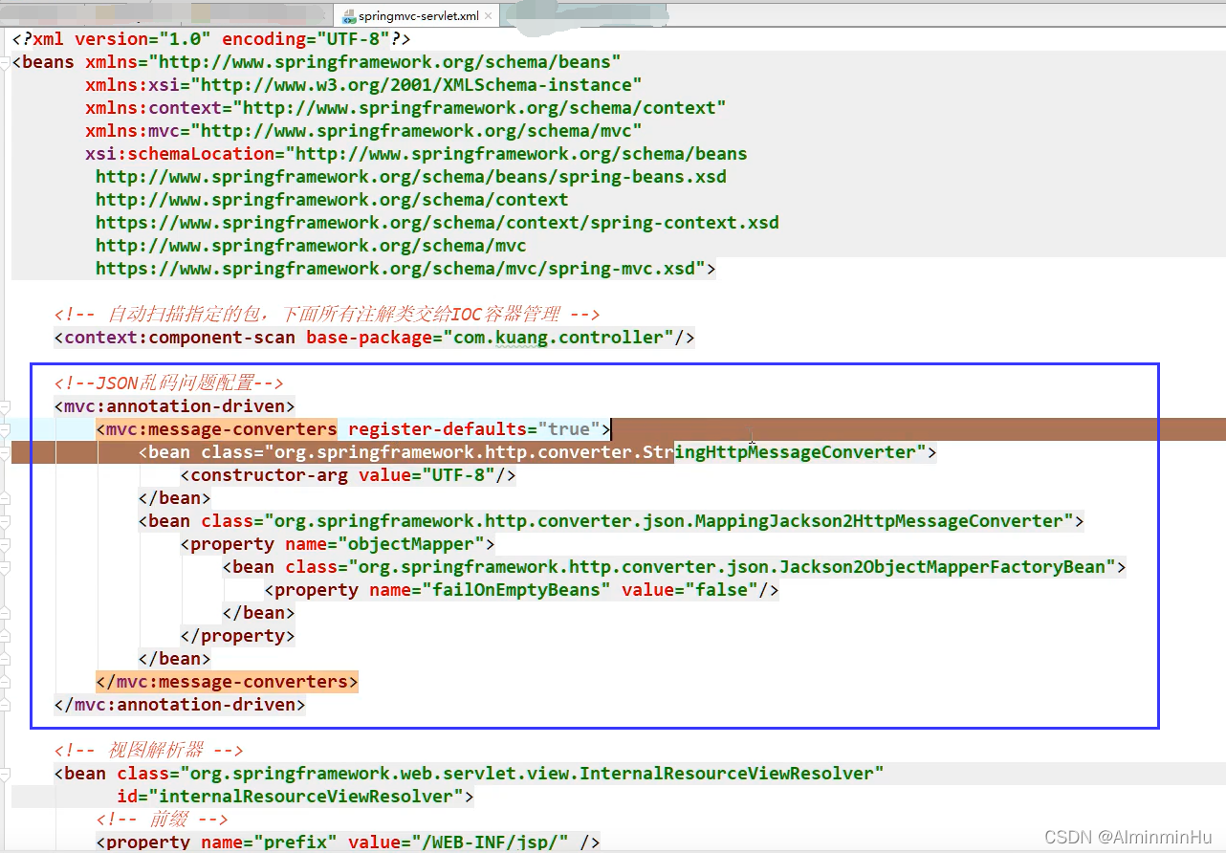
Task: Collapse the opening mvc:annotation-driven fold marker
Action: pos(4,407)
